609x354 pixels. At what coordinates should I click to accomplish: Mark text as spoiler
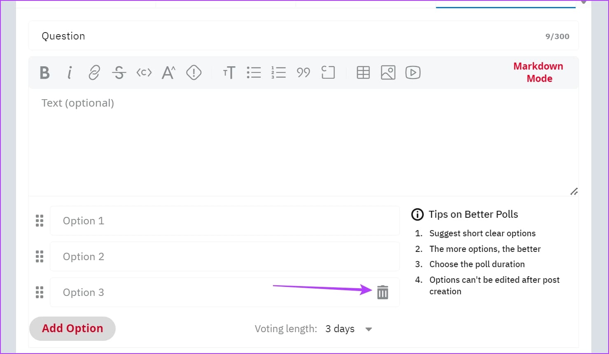(x=194, y=73)
